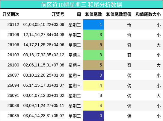Select period number 26106
Screen dimensions: 163x121
click(x=13, y=45)
